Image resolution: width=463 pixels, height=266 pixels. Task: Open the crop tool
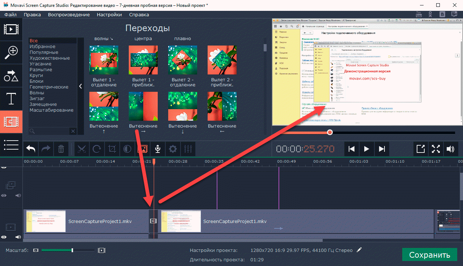(112, 149)
